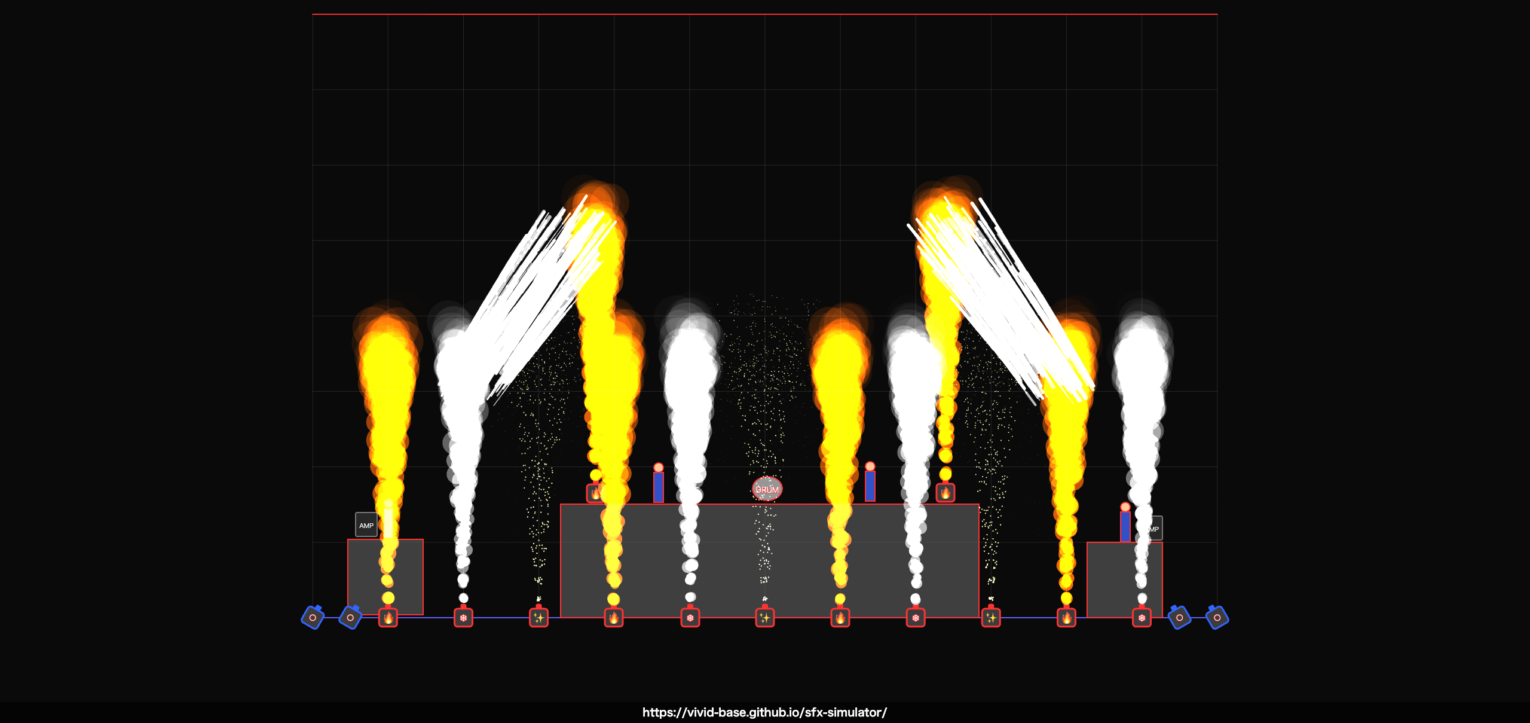Select the sparkle fountain device left of the stage
Viewport: 1530px width, 723px height.
point(538,619)
